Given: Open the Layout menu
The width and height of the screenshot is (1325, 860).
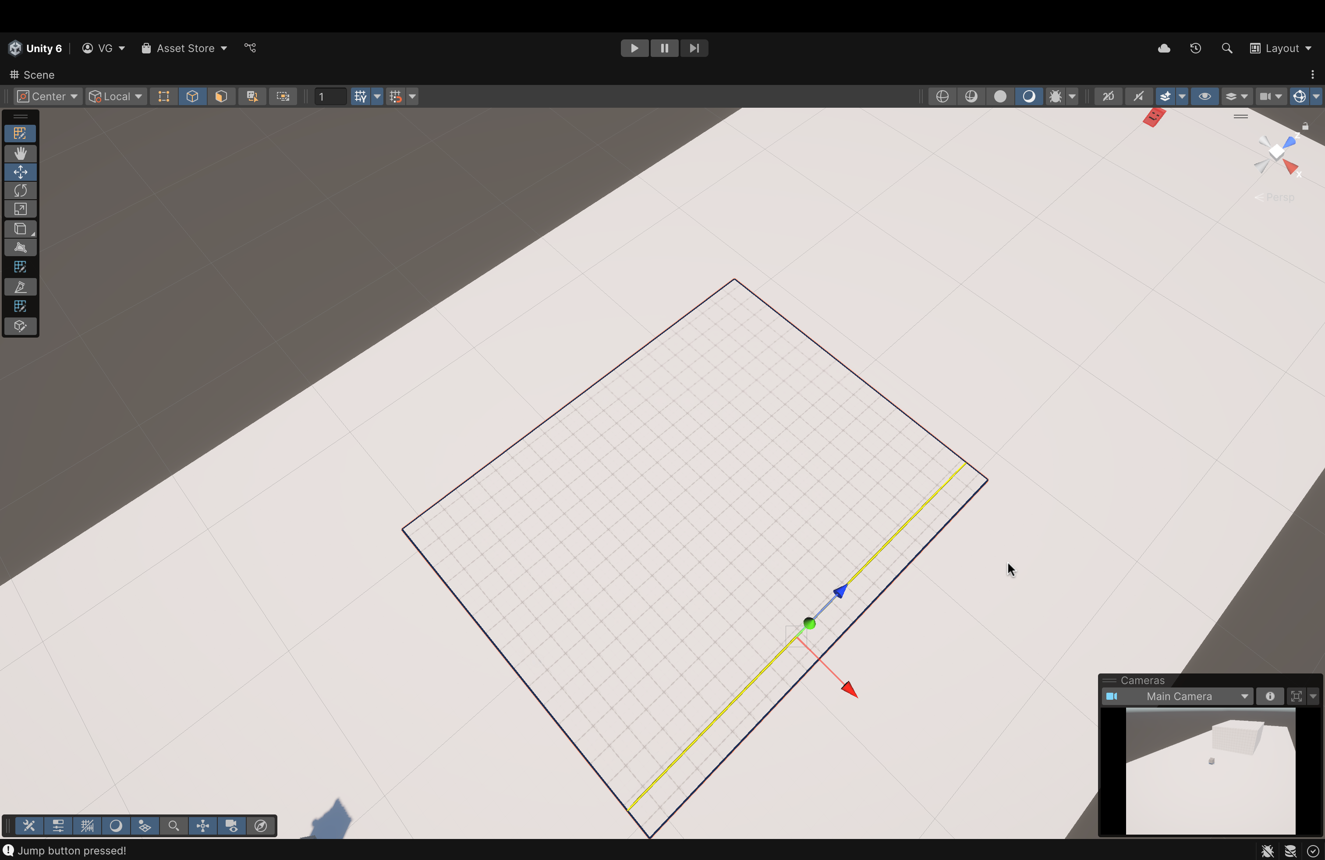Looking at the screenshot, I should pos(1280,49).
